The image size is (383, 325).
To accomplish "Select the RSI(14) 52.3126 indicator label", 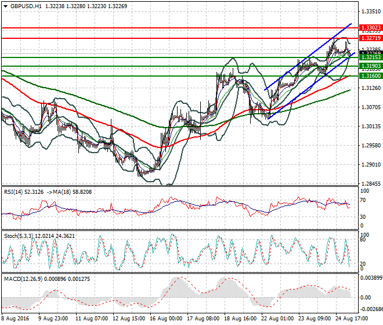I will pyautogui.click(x=24, y=192).
